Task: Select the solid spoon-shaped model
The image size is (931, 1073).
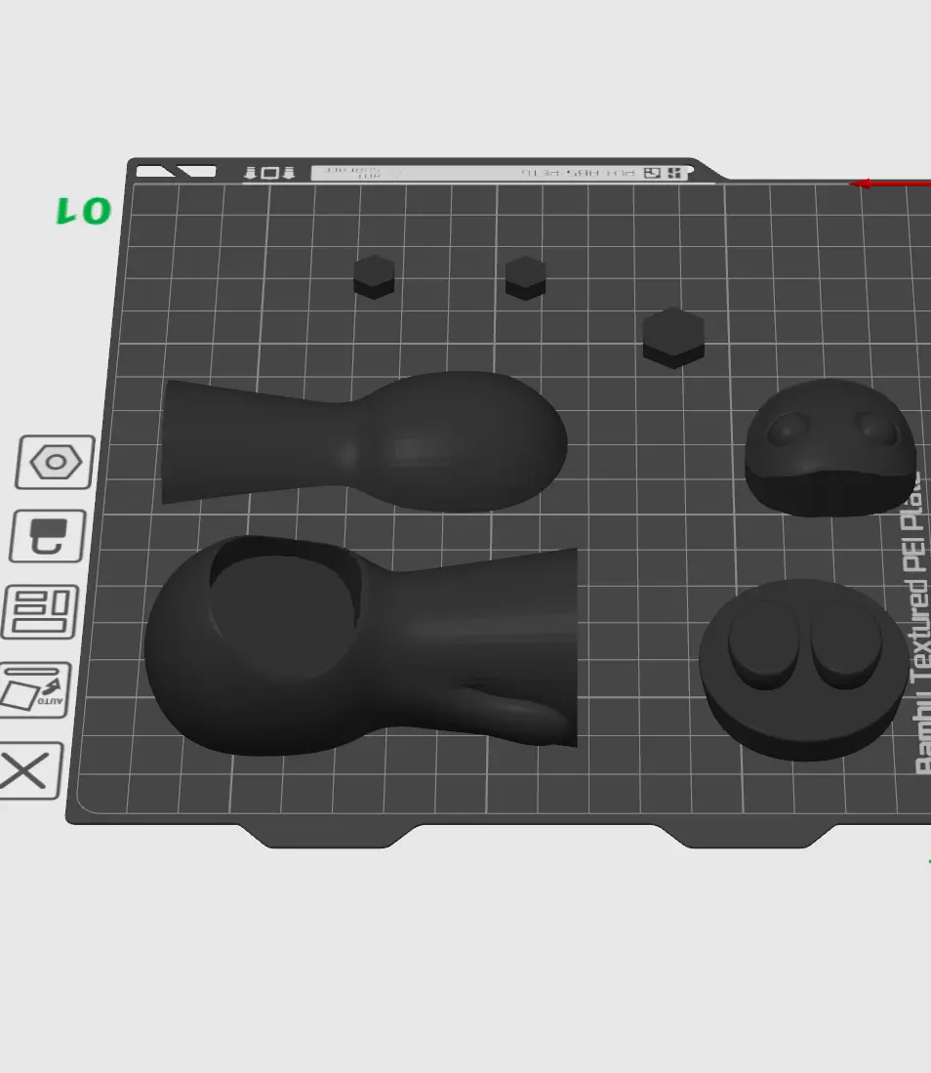Action: (364, 441)
